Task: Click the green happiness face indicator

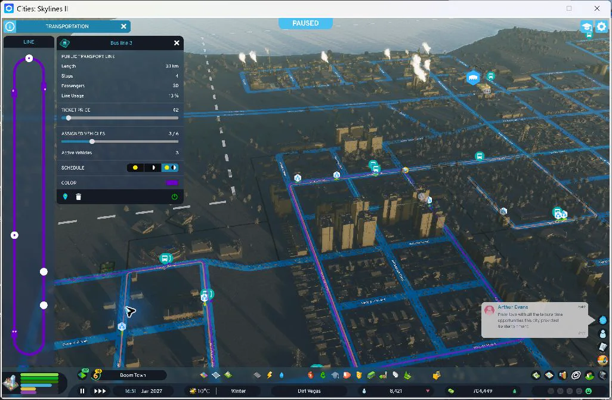Action: 589,391
